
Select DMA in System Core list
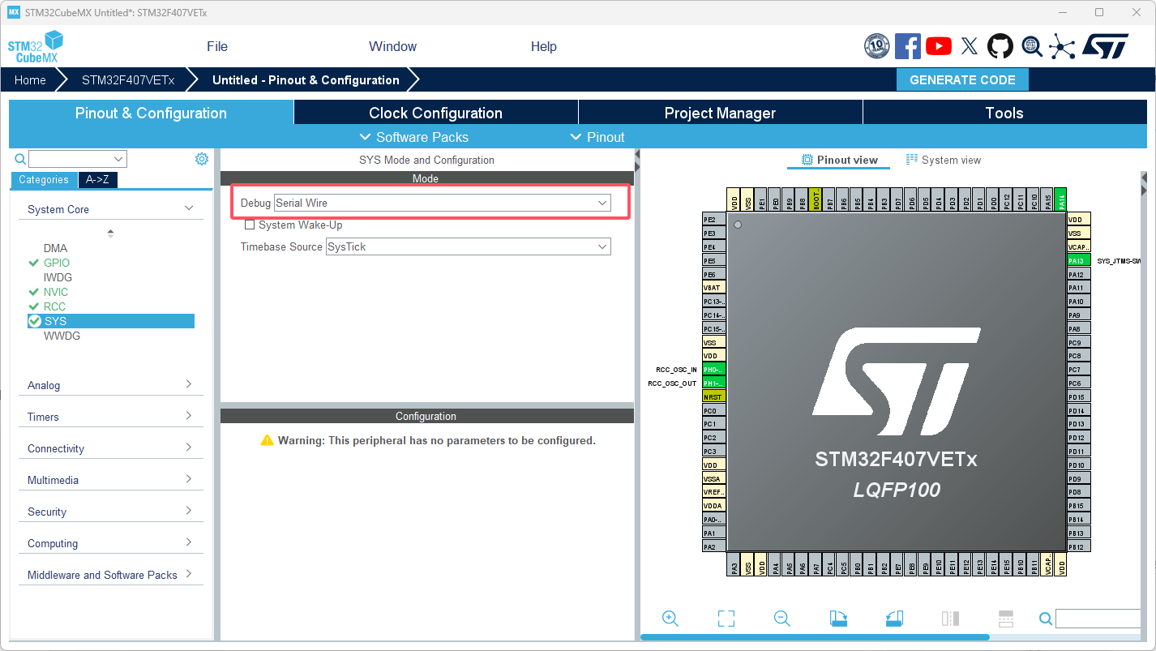[55, 248]
